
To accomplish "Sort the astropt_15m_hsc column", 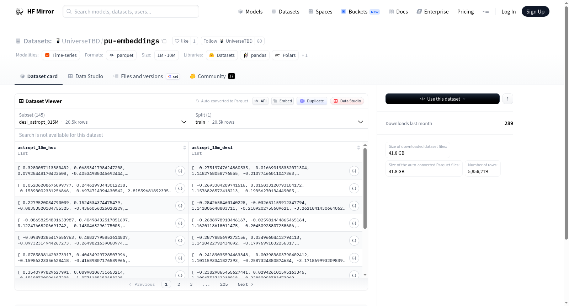I will coord(185,147).
